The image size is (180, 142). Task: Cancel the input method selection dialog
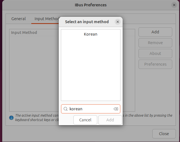click(85, 120)
